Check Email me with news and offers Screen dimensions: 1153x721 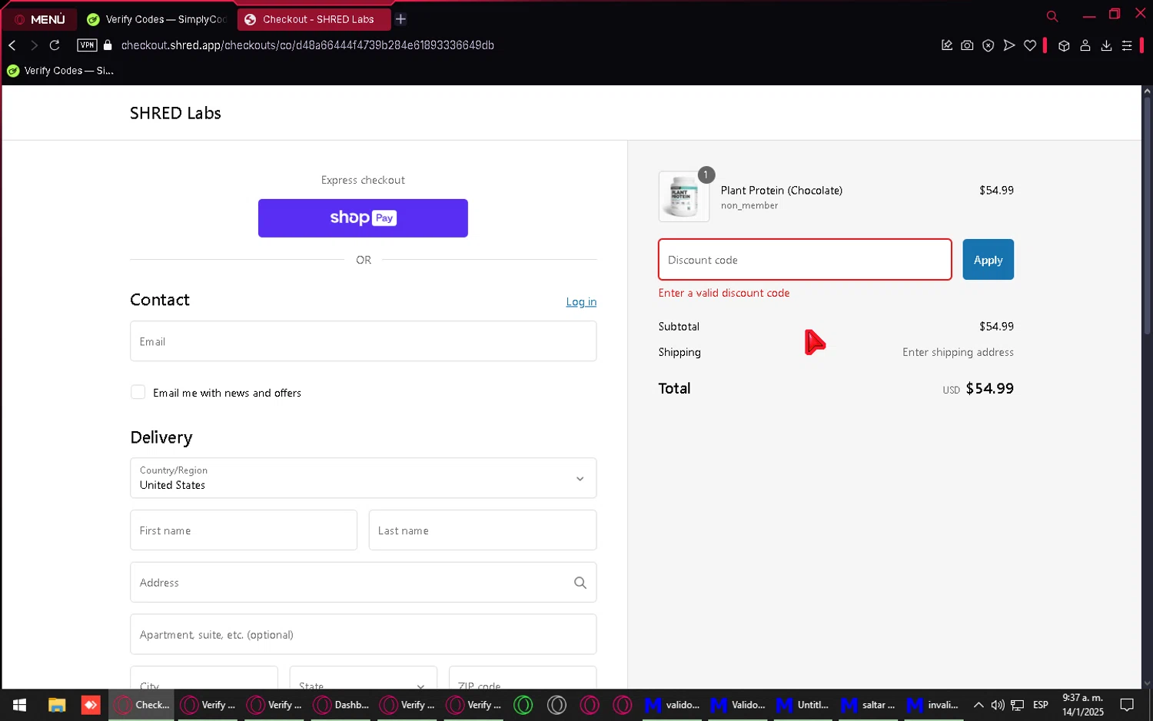(x=138, y=392)
